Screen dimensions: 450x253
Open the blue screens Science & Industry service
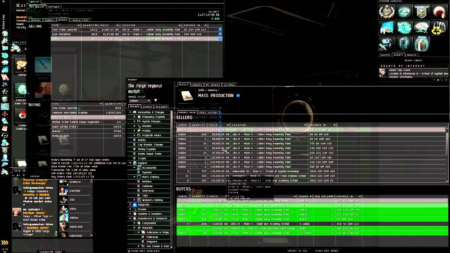(x=387, y=28)
